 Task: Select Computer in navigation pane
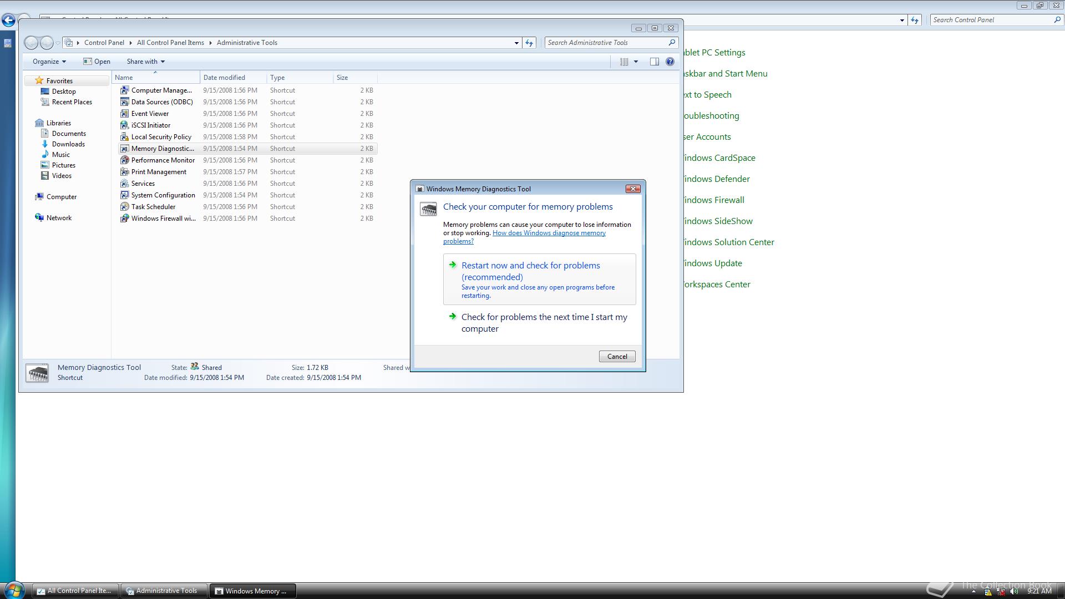[61, 197]
